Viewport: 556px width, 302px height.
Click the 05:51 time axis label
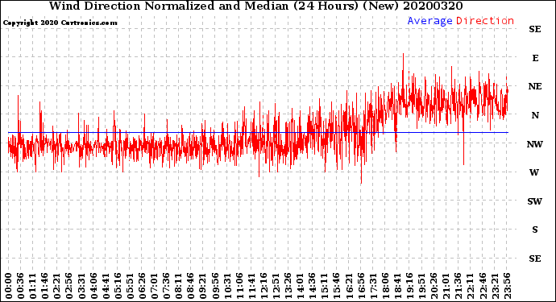pyautogui.click(x=130, y=286)
